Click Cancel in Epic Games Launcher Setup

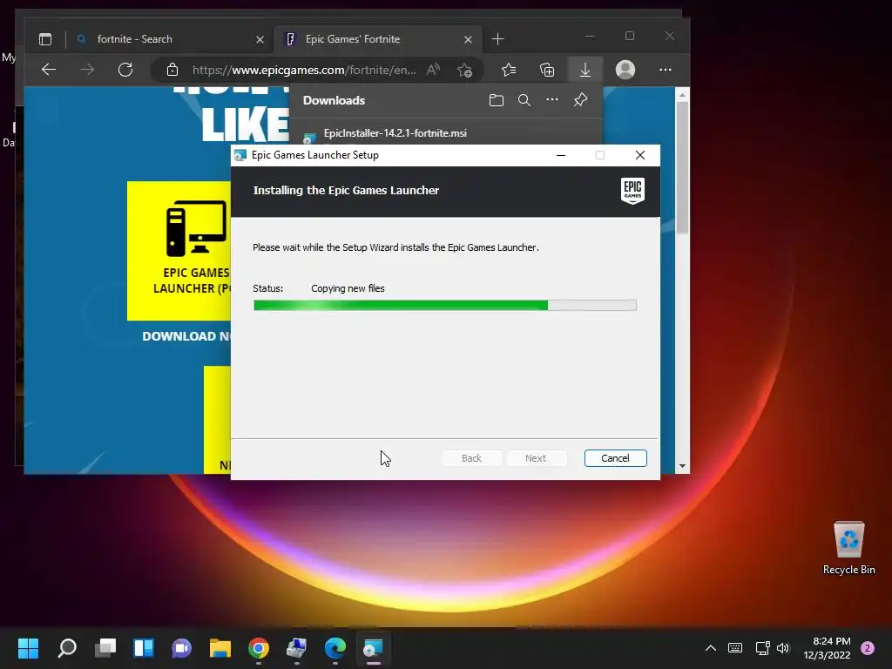point(615,458)
